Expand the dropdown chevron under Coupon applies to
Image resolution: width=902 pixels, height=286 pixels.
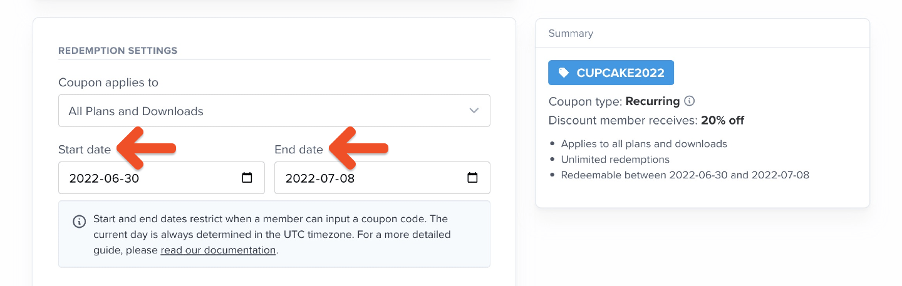click(x=474, y=111)
